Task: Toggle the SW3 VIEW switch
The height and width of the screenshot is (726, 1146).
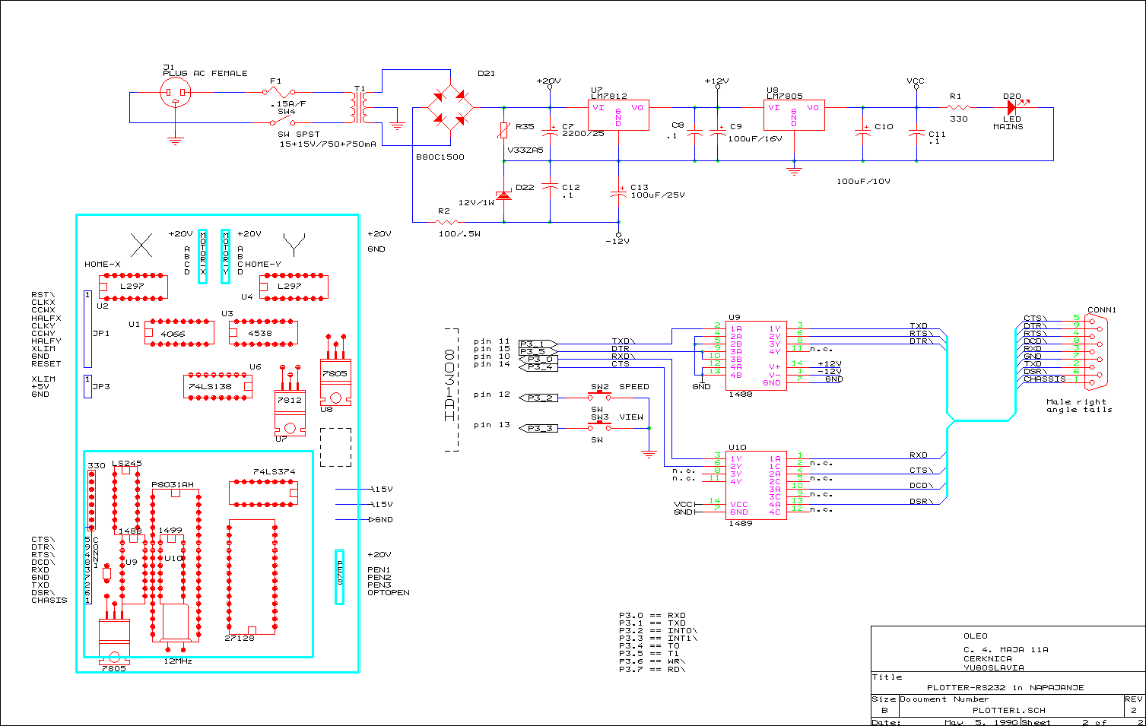Action: (x=600, y=426)
